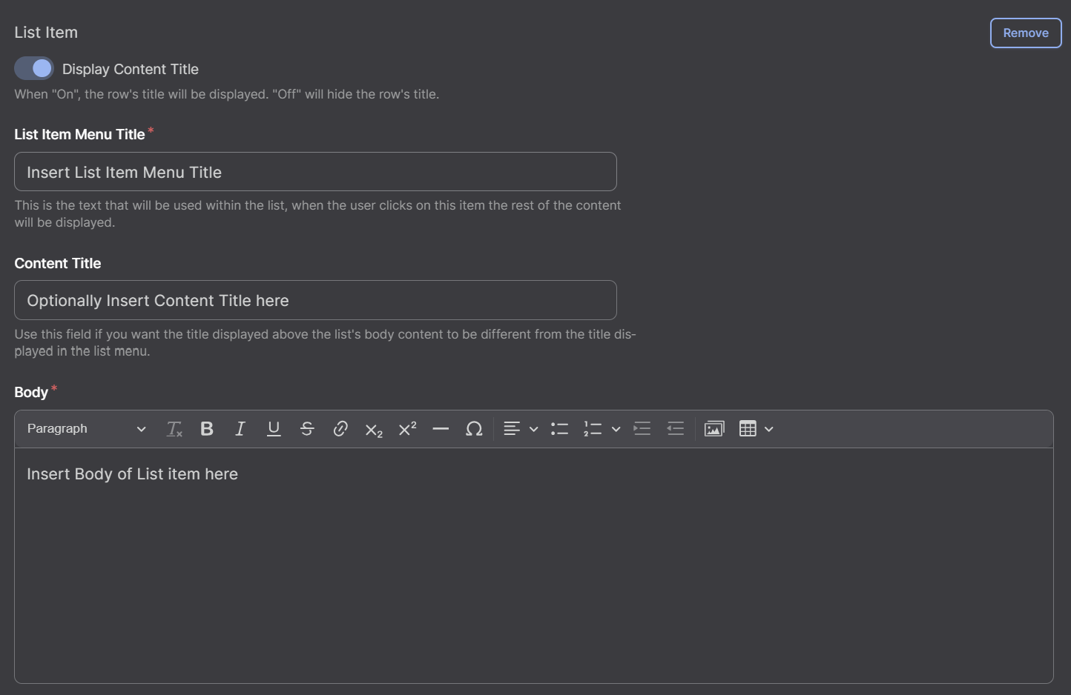Toggle Italic formatting

pyautogui.click(x=240, y=429)
